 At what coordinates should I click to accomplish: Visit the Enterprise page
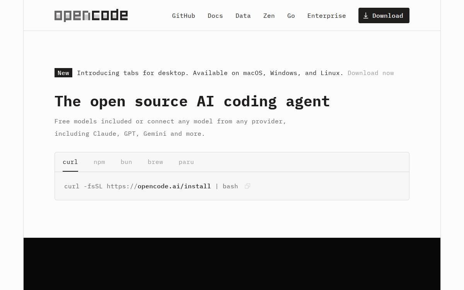[327, 15]
